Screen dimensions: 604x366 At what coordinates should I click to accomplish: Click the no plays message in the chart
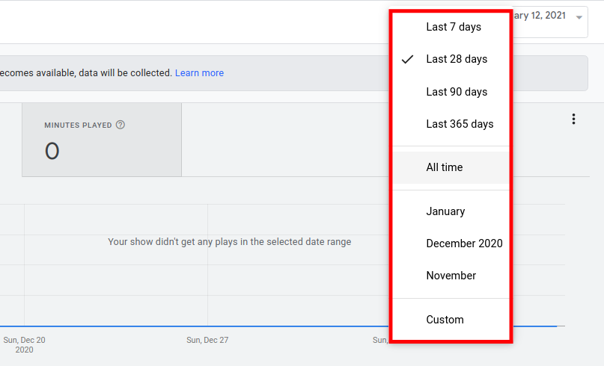[229, 242]
